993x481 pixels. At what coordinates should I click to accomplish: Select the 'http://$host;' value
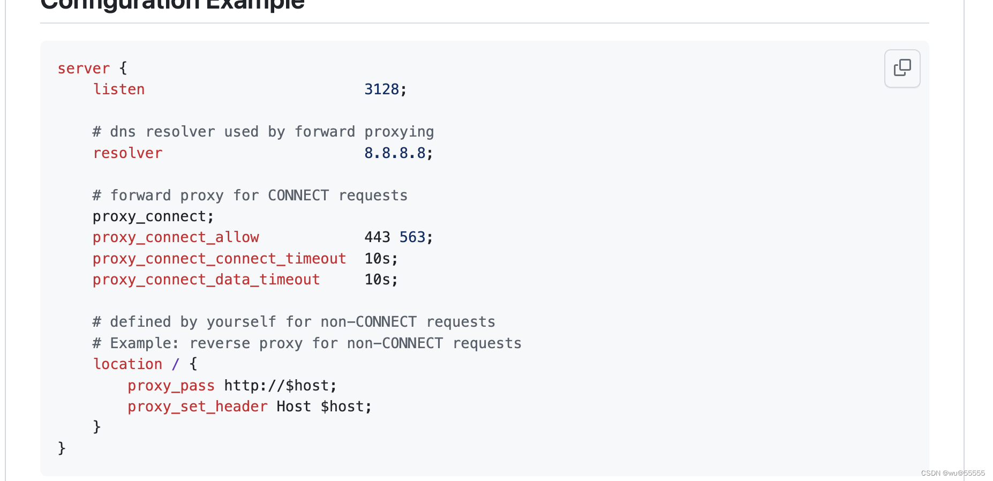tap(281, 386)
